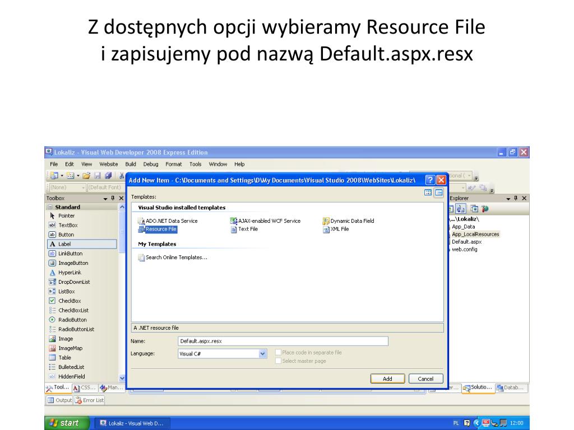Image resolution: width=574 pixels, height=430 pixels.
Task: Open the Debug menu
Action: [151, 164]
